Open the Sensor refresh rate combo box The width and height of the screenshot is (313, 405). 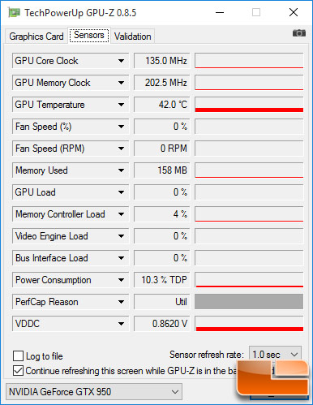point(275,354)
